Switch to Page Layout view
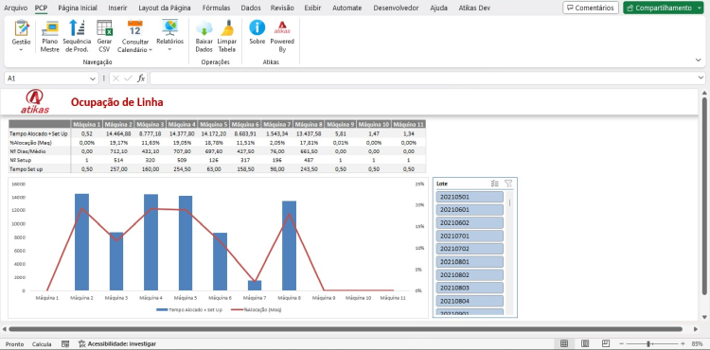The height and width of the screenshot is (350, 710). 585,343
